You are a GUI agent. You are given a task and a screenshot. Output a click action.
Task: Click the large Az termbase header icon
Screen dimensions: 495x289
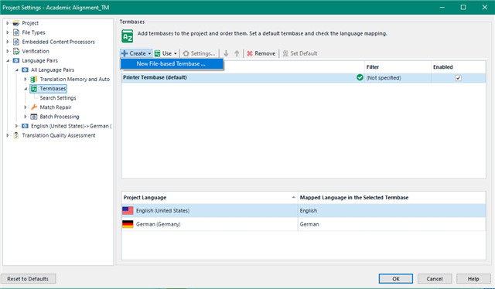click(128, 36)
